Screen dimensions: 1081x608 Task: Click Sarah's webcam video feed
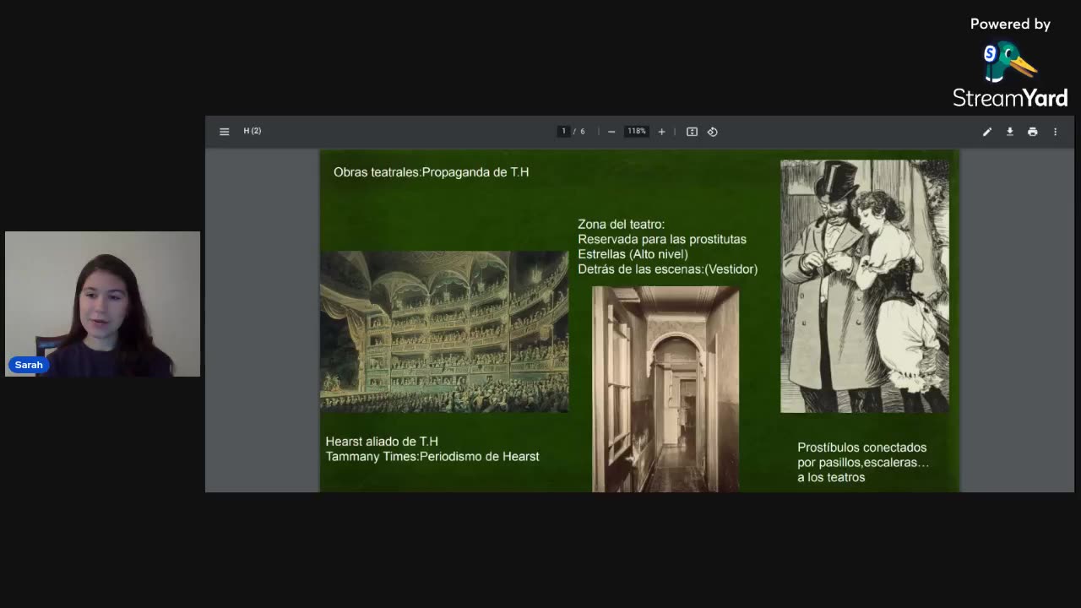tap(102, 304)
